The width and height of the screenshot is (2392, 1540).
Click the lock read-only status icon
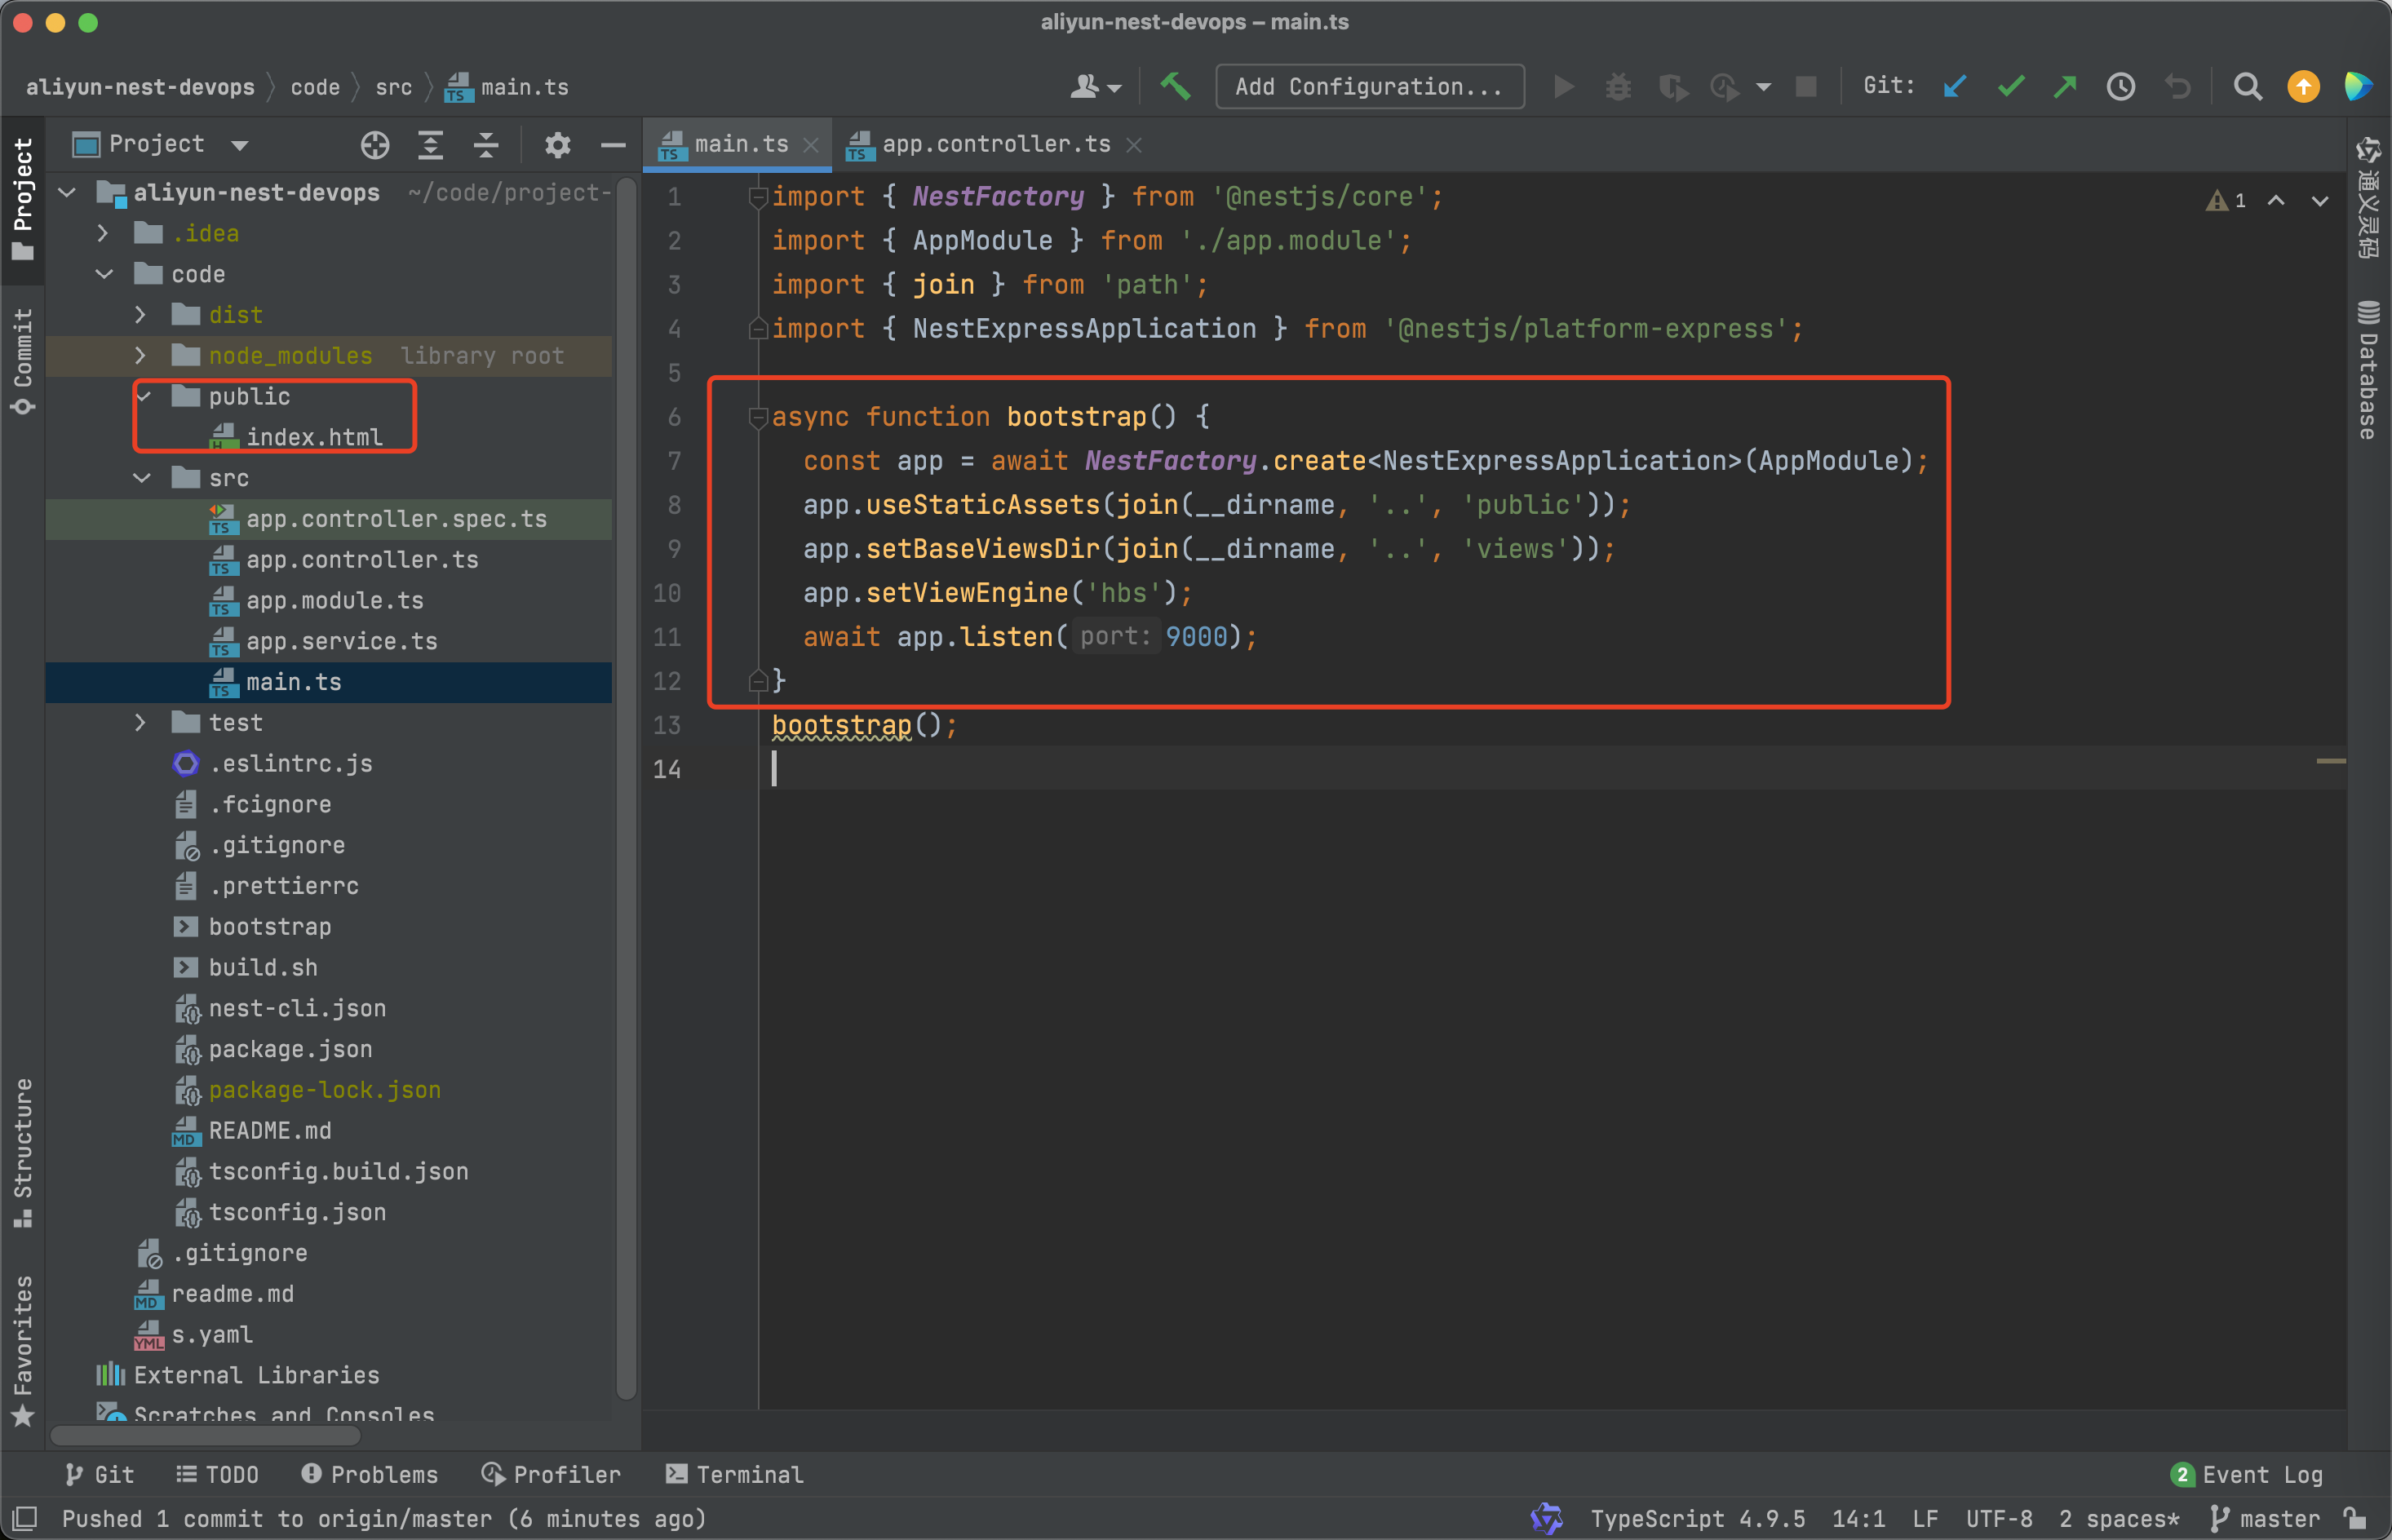pos(2356,1518)
